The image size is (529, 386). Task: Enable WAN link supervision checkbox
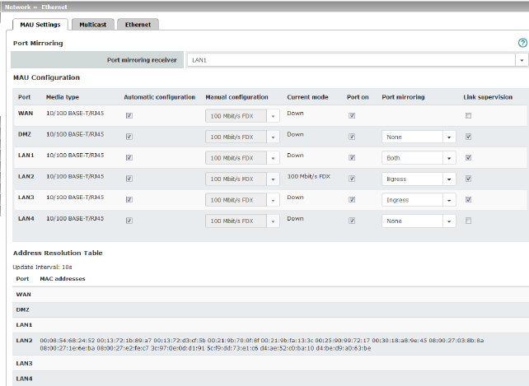coord(468,115)
